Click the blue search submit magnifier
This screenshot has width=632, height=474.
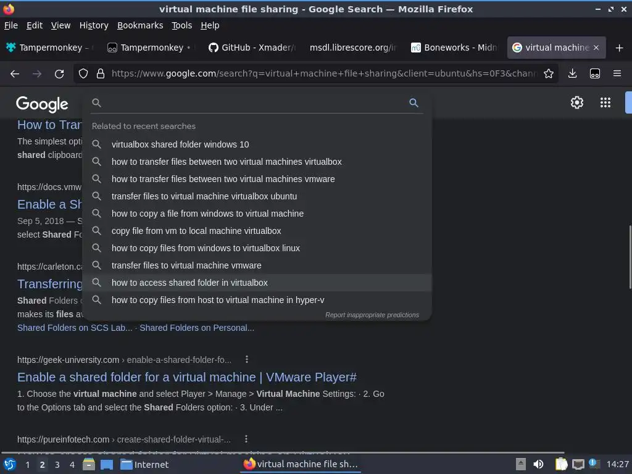tap(414, 103)
